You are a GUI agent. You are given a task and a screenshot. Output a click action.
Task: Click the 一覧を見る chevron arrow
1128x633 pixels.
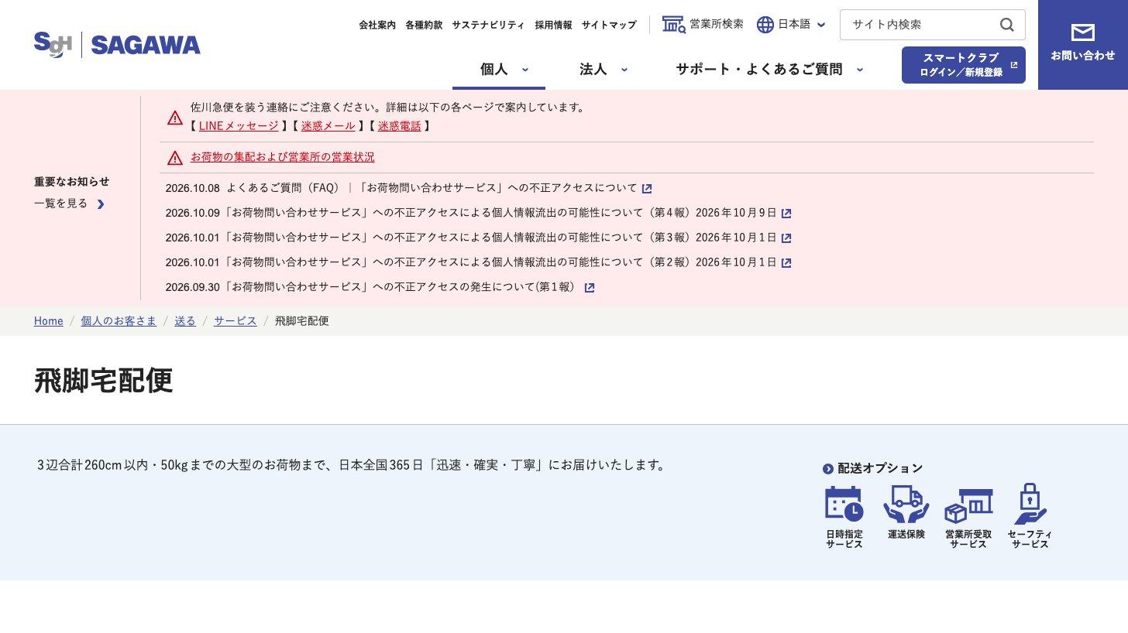point(101,204)
